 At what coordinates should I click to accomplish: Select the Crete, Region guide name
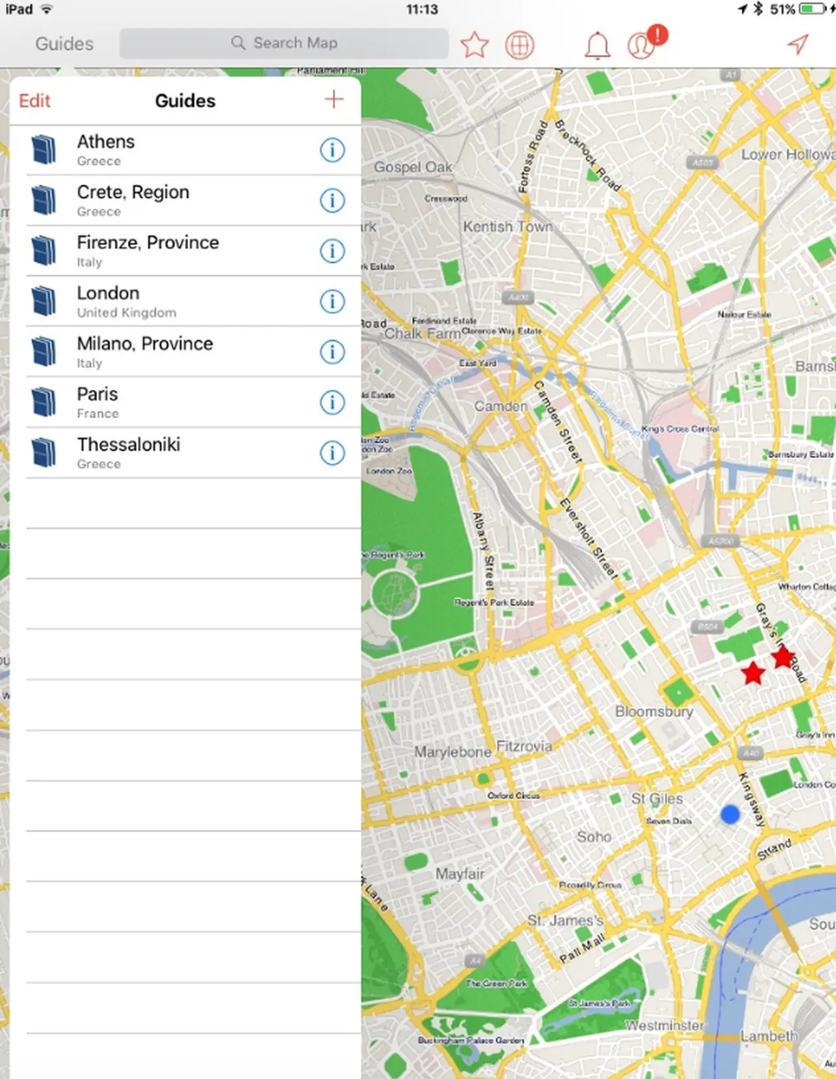pyautogui.click(x=133, y=192)
